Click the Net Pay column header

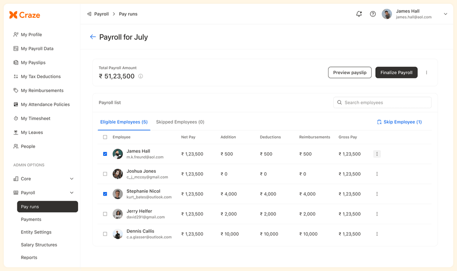188,137
